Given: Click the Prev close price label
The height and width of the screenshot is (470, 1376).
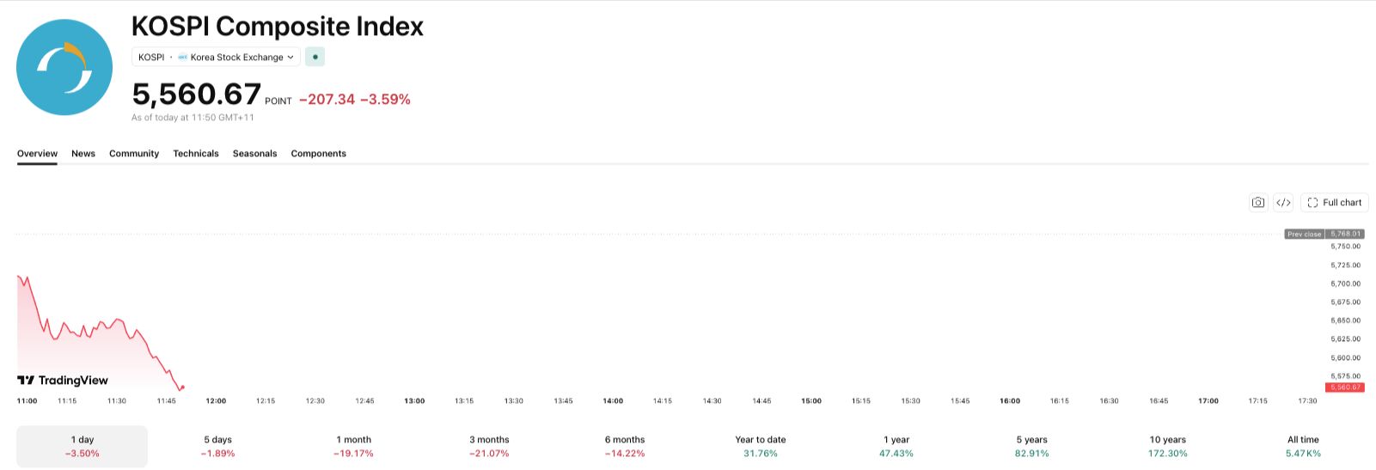Looking at the screenshot, I should click(1324, 234).
